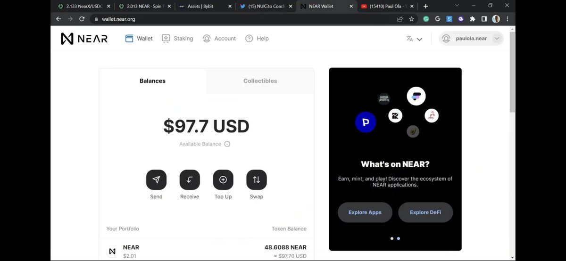
Task: Click the Explore DeFi button
Action: 425,212
